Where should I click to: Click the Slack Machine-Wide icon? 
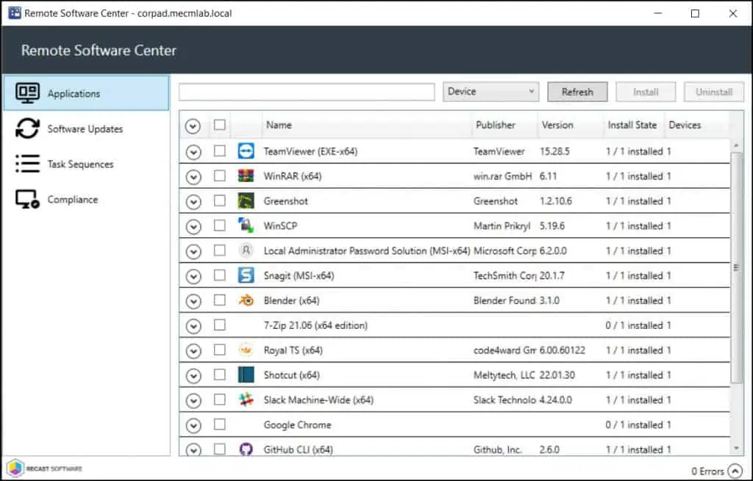click(246, 399)
